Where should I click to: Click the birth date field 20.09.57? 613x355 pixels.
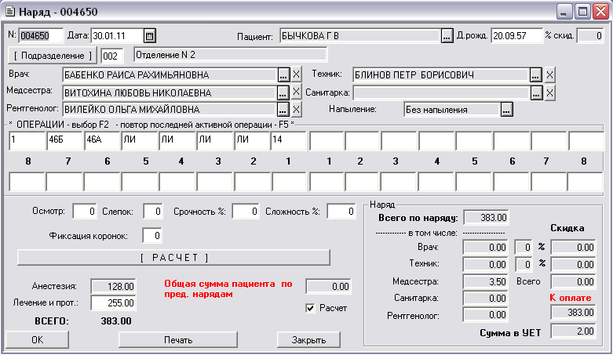516,36
